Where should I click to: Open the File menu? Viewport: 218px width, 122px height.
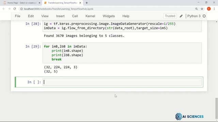tap(18, 16)
